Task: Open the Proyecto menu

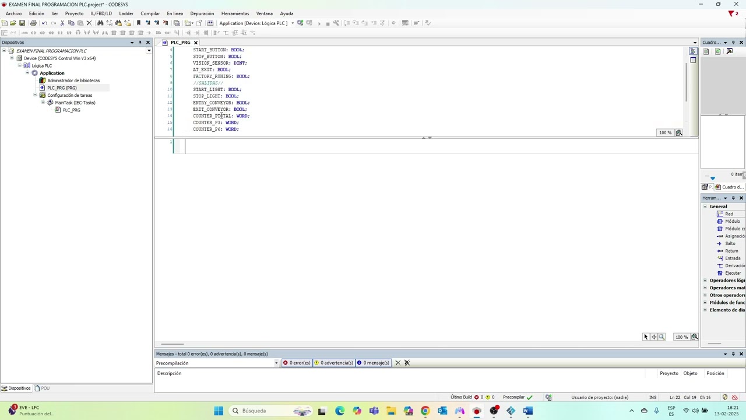Action: (x=74, y=13)
